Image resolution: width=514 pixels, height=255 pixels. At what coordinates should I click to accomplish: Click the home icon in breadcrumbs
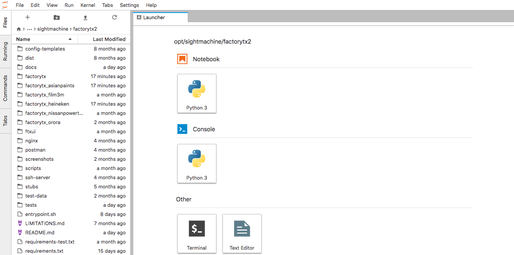[18, 28]
